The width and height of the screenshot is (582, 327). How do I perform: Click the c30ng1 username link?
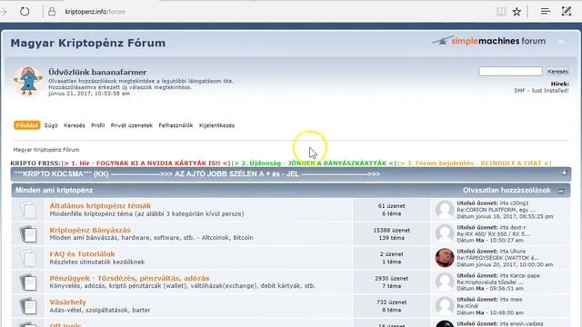pyautogui.click(x=519, y=203)
